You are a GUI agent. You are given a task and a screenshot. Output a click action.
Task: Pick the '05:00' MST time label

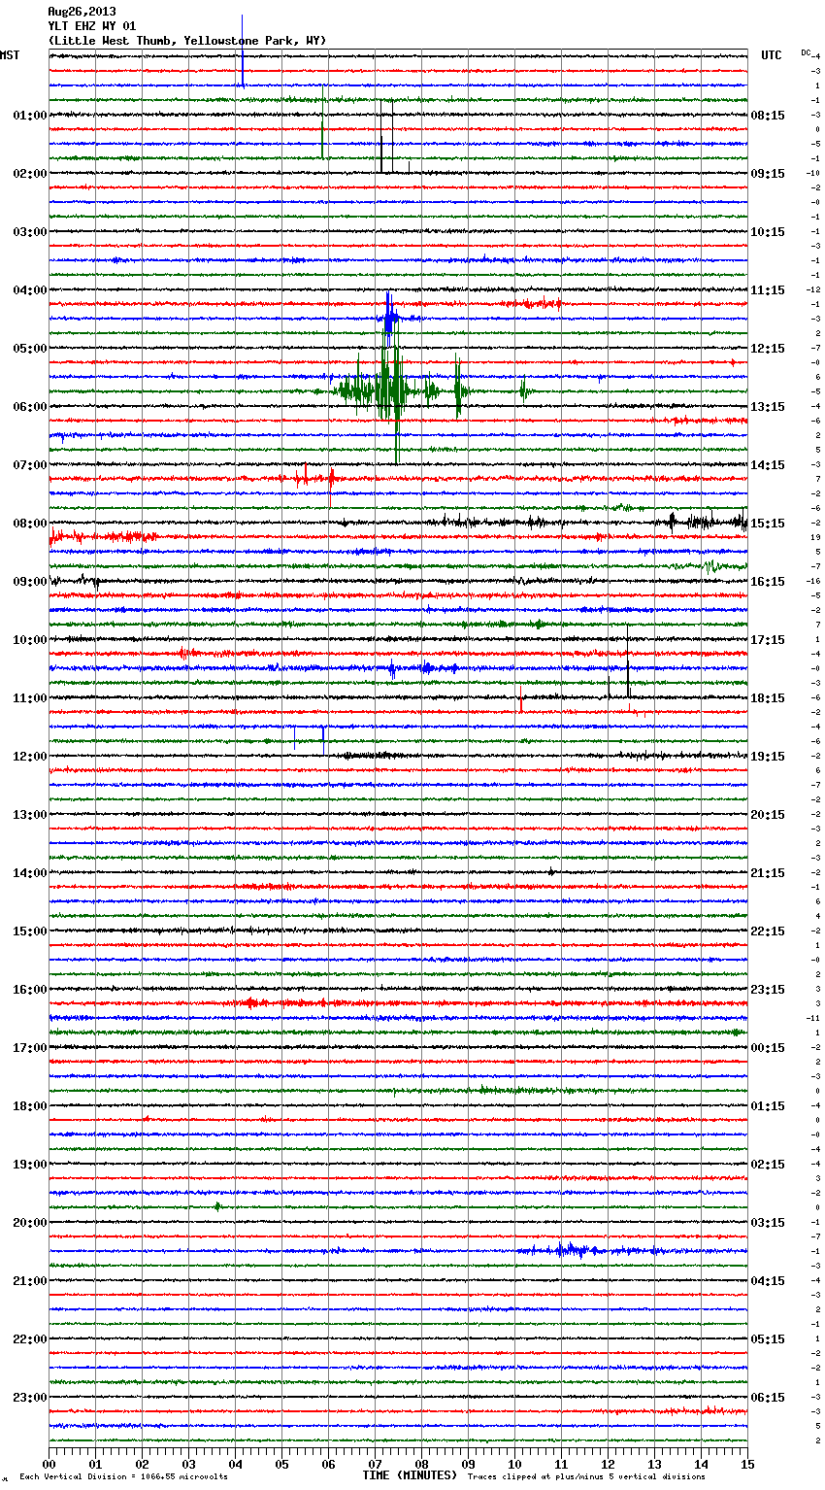(30, 349)
